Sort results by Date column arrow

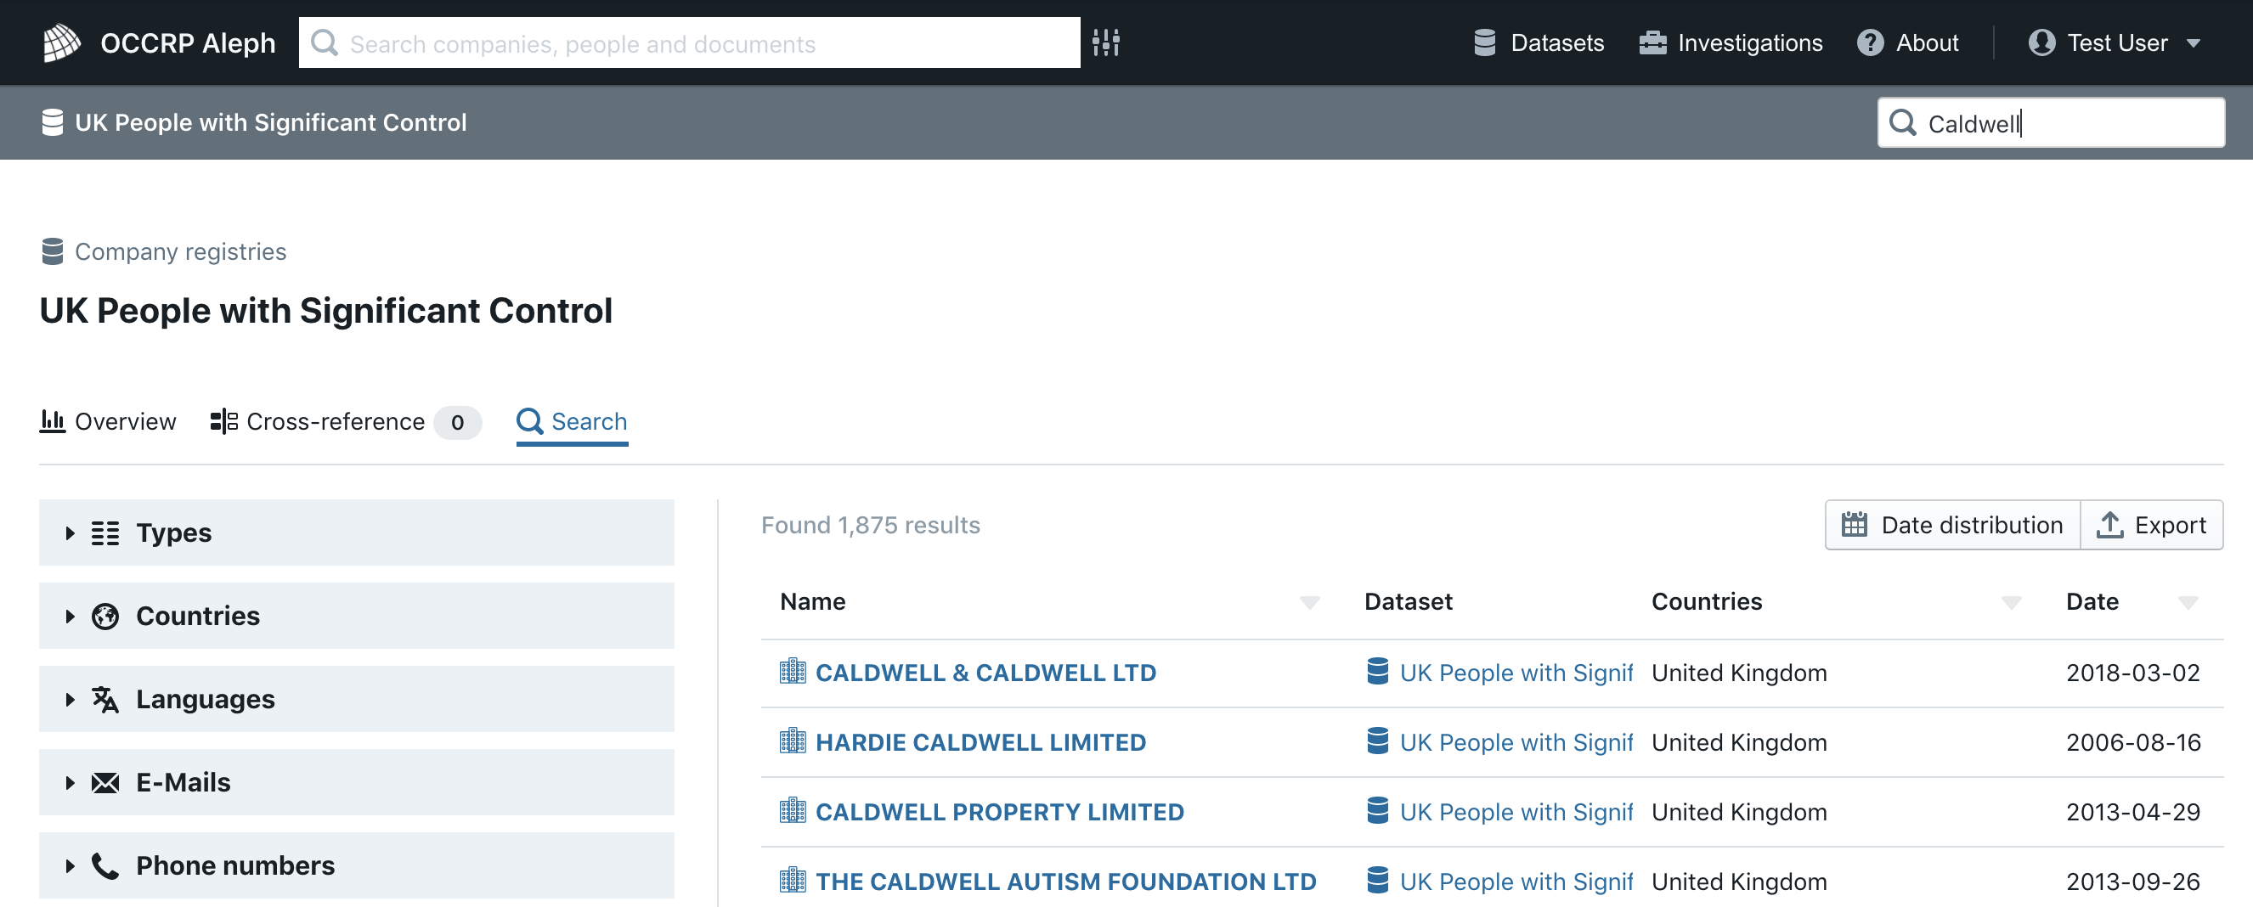click(2188, 602)
